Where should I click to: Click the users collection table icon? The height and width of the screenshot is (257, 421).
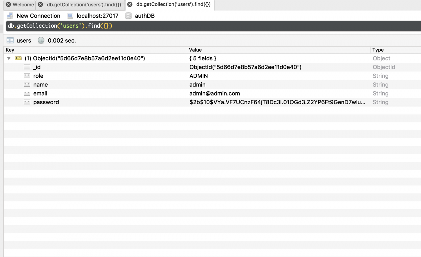click(x=10, y=40)
